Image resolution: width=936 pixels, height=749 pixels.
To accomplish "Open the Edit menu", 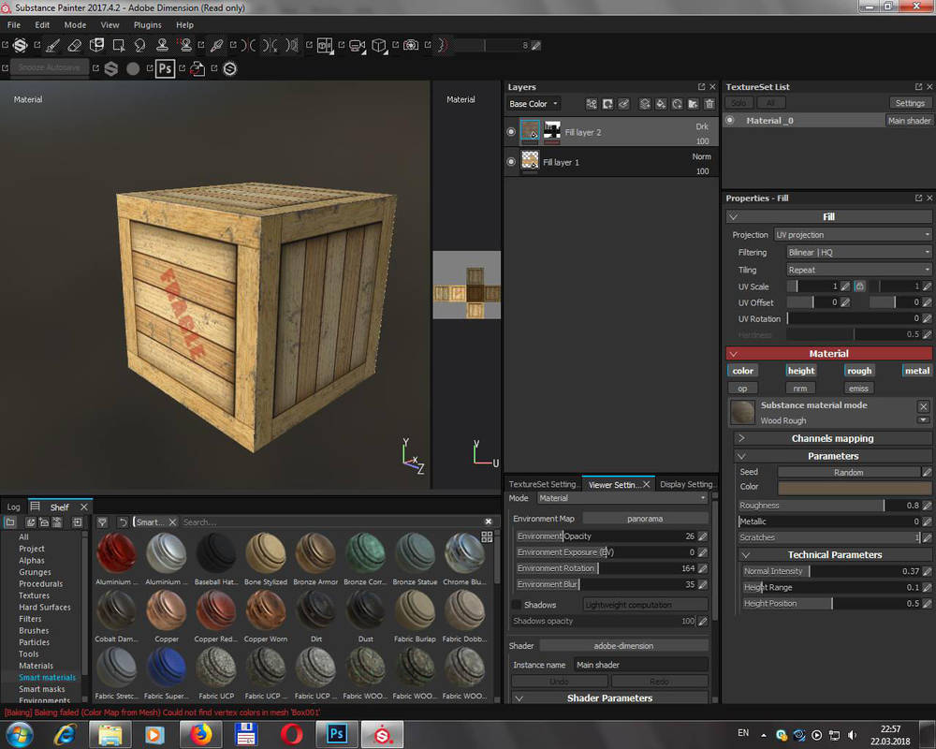I will (42, 25).
